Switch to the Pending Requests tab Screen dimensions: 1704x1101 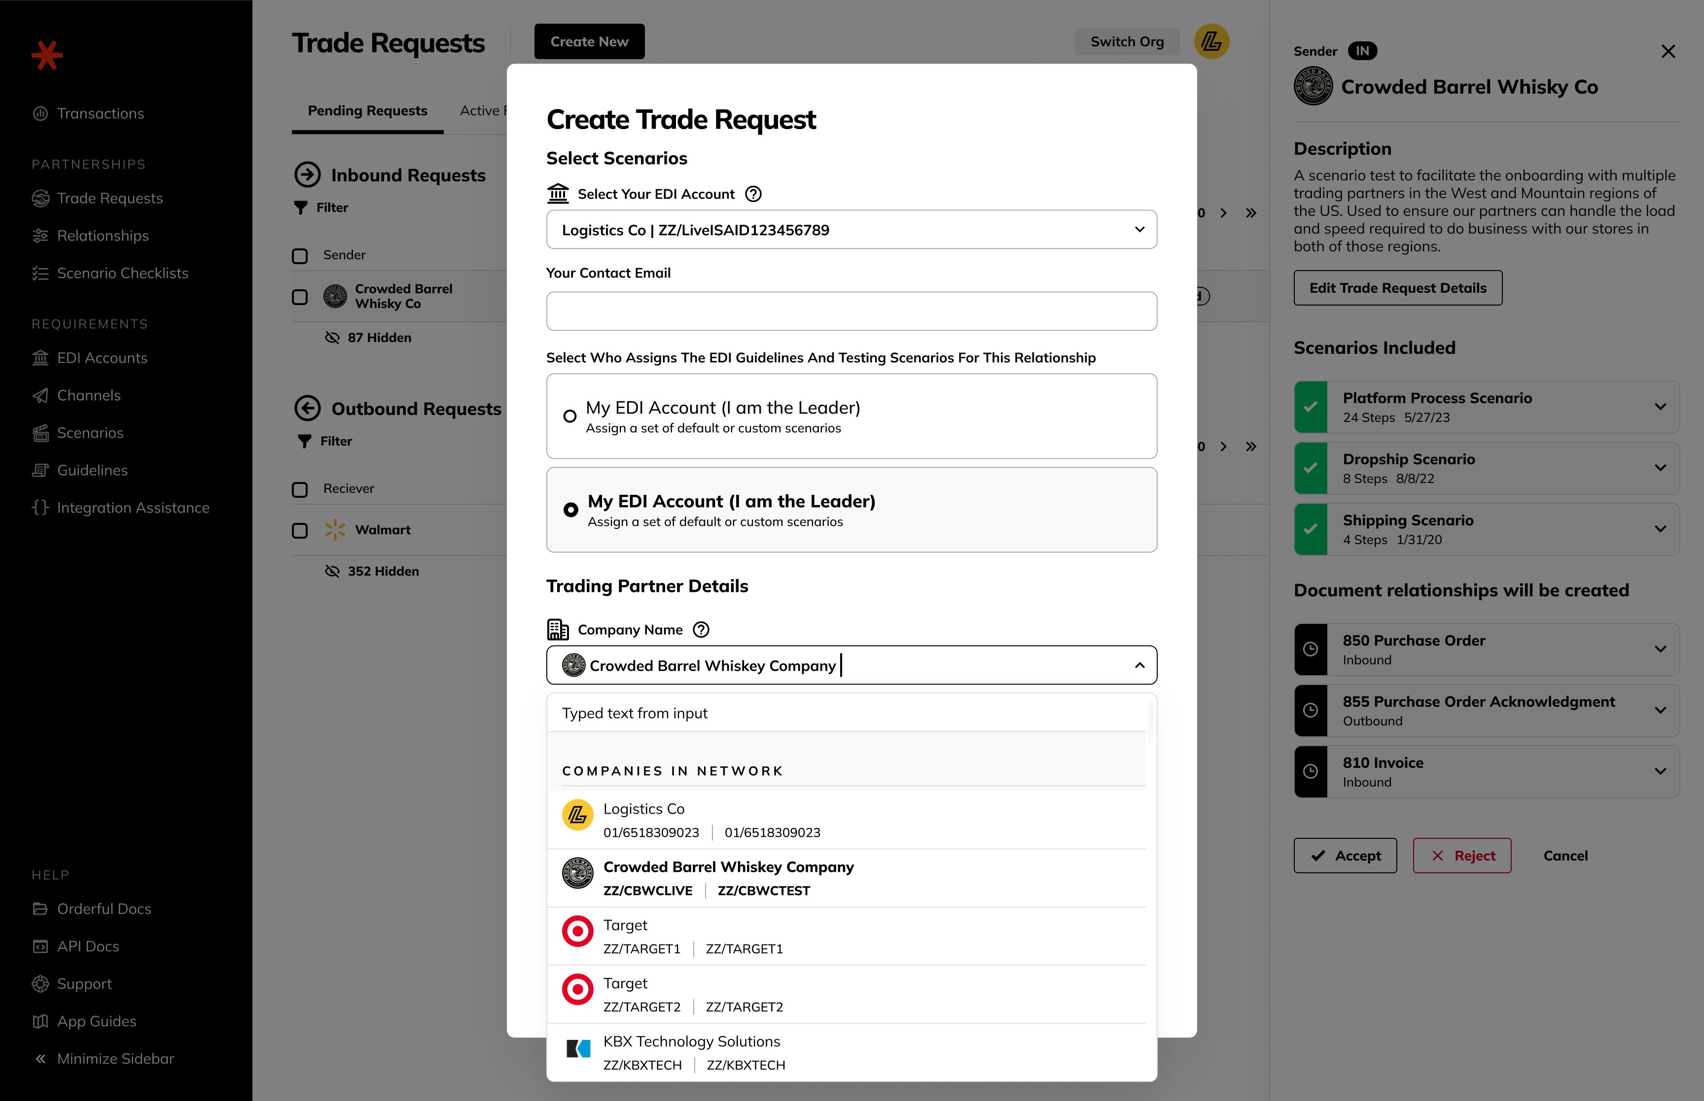click(367, 111)
